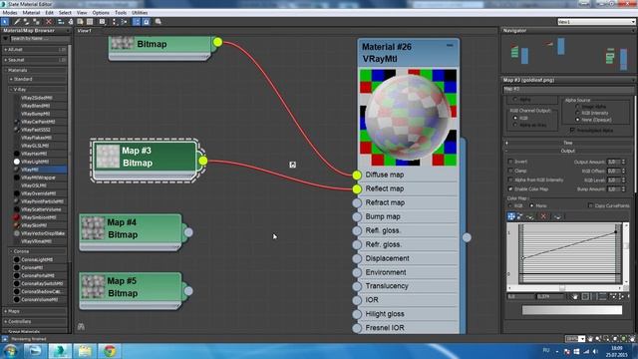Click Material #26 output socket on right
The height and width of the screenshot is (359, 638).
pyautogui.click(x=467, y=237)
